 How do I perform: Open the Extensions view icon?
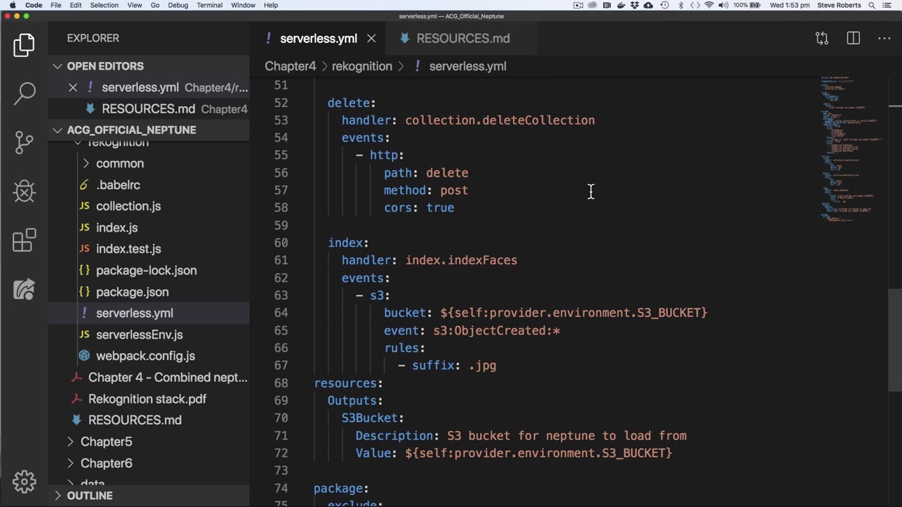24,240
